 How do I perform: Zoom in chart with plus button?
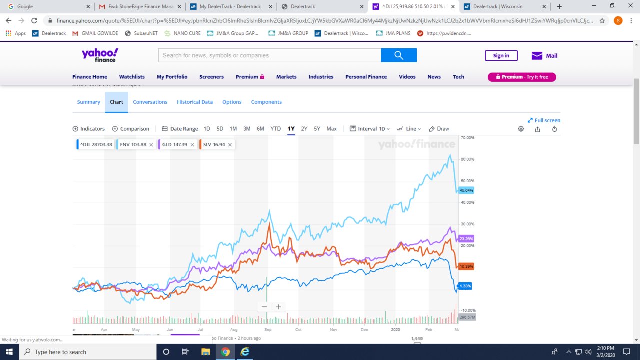278,307
